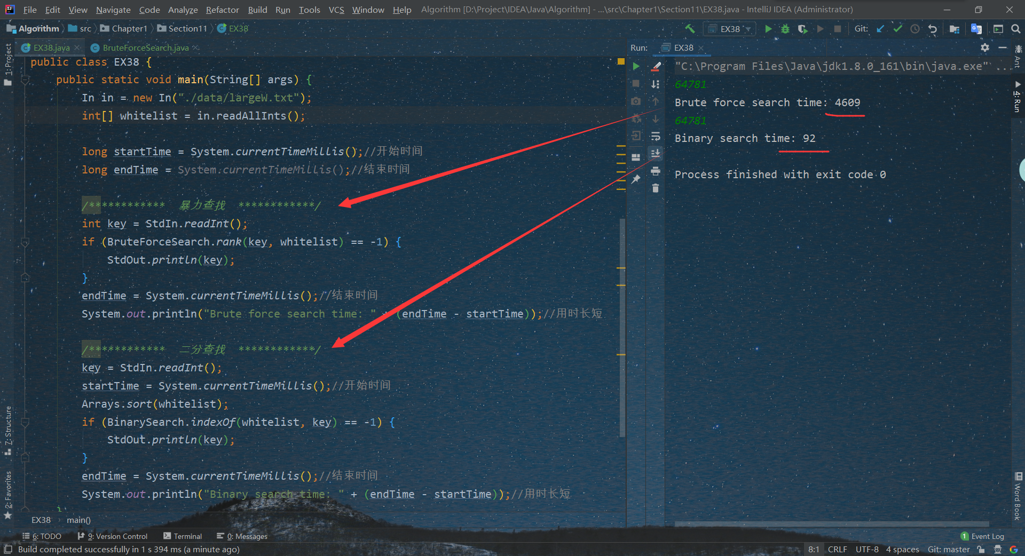
Task: Open the 4 spaces indent selector
Action: click(902, 550)
